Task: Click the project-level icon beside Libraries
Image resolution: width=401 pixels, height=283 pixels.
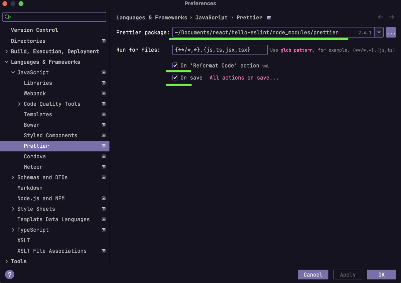Action: coord(104,83)
